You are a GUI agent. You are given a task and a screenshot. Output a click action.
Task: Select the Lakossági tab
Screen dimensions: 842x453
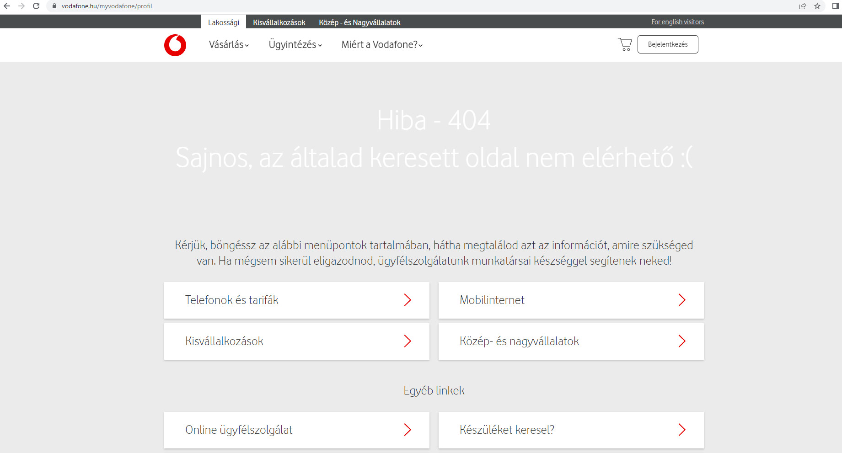224,22
